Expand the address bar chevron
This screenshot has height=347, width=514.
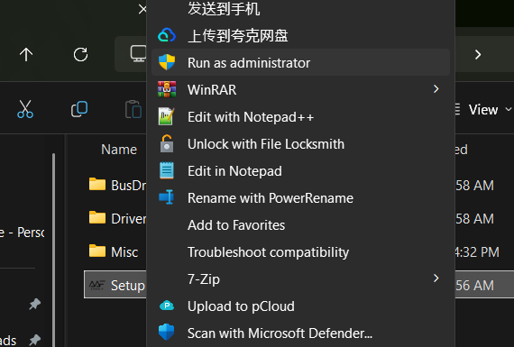point(478,54)
